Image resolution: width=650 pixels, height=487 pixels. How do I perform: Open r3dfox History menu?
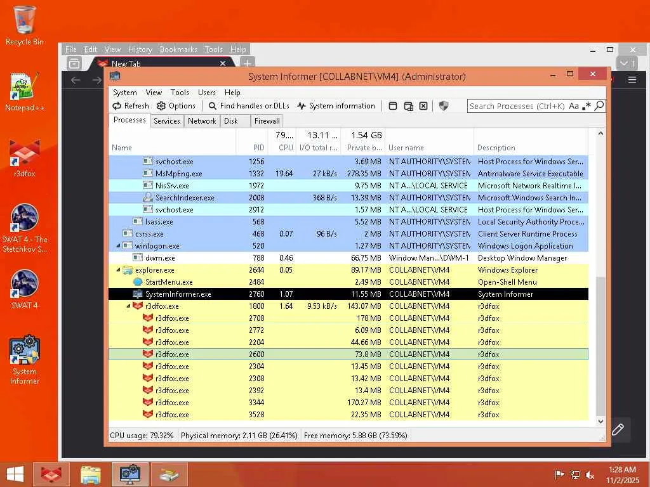(x=140, y=49)
